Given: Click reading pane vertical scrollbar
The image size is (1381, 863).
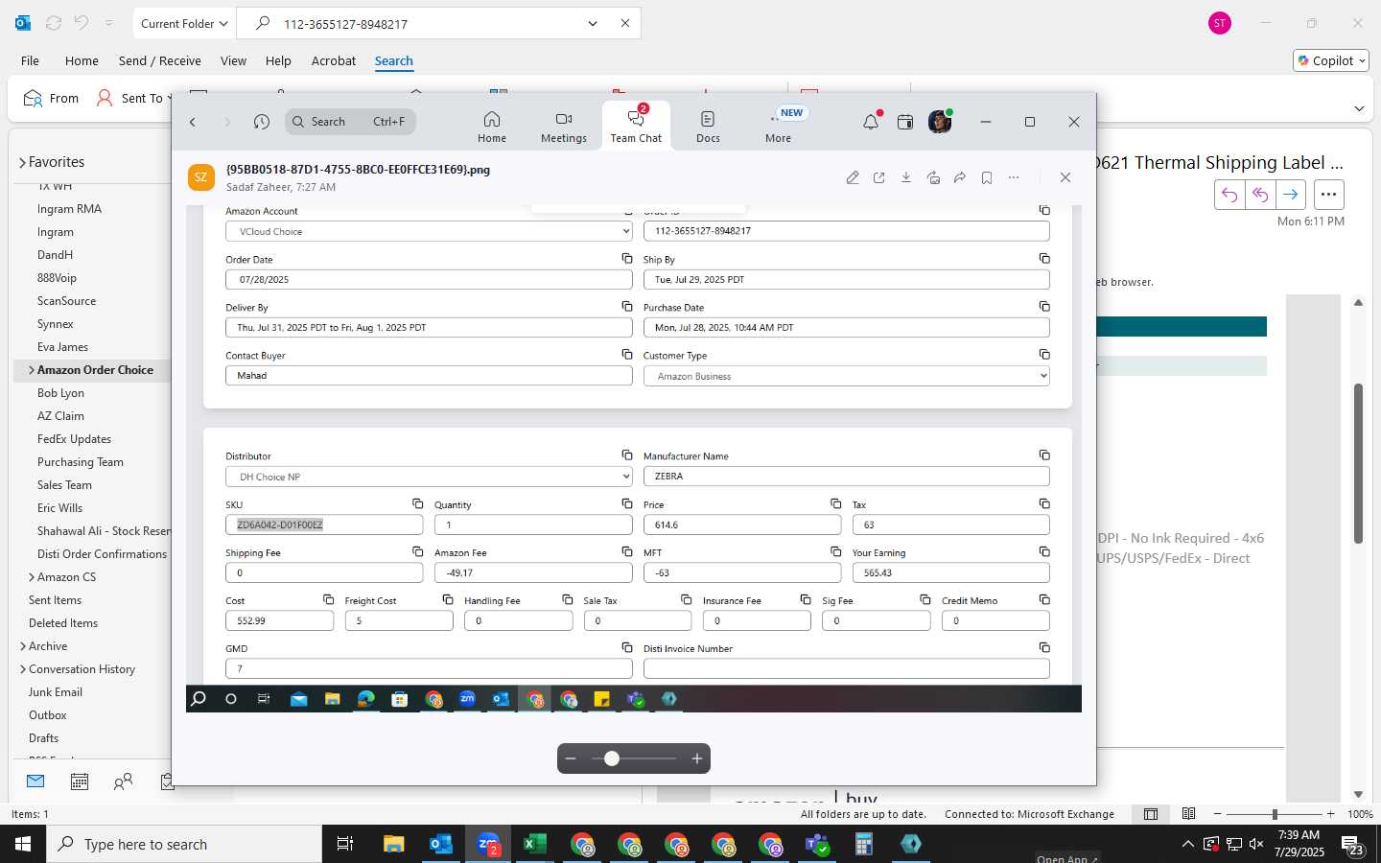Looking at the screenshot, I should (1358, 464).
